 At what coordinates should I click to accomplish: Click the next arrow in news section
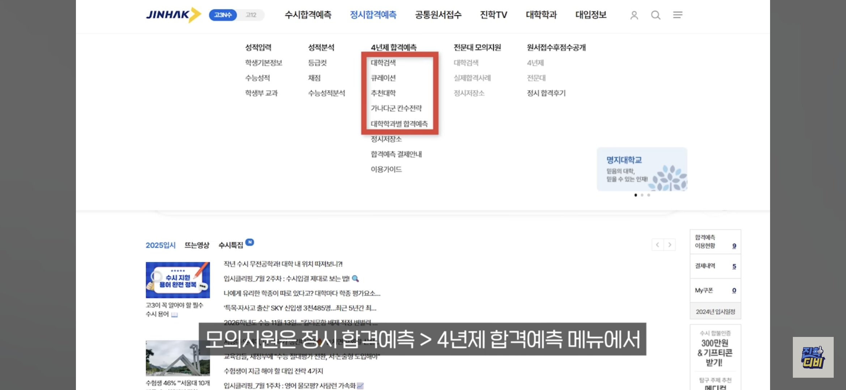[670, 245]
